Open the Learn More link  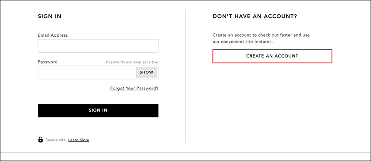pos(79,140)
